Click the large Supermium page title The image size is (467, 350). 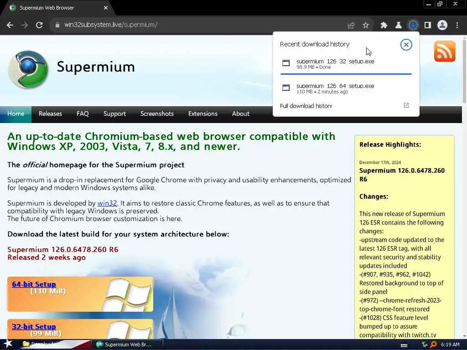click(96, 67)
